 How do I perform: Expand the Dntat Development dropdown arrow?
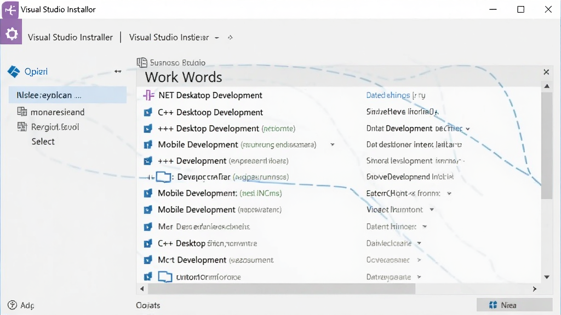click(x=468, y=129)
